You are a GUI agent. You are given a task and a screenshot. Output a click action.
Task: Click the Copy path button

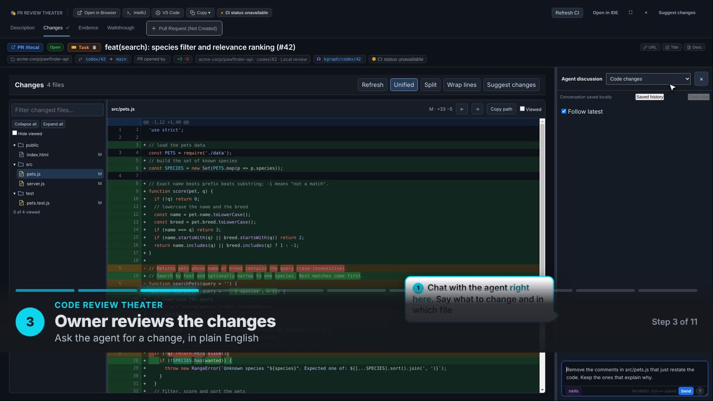(501, 109)
